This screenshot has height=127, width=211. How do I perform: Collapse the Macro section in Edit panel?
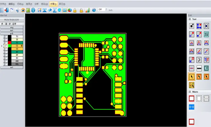(190, 92)
